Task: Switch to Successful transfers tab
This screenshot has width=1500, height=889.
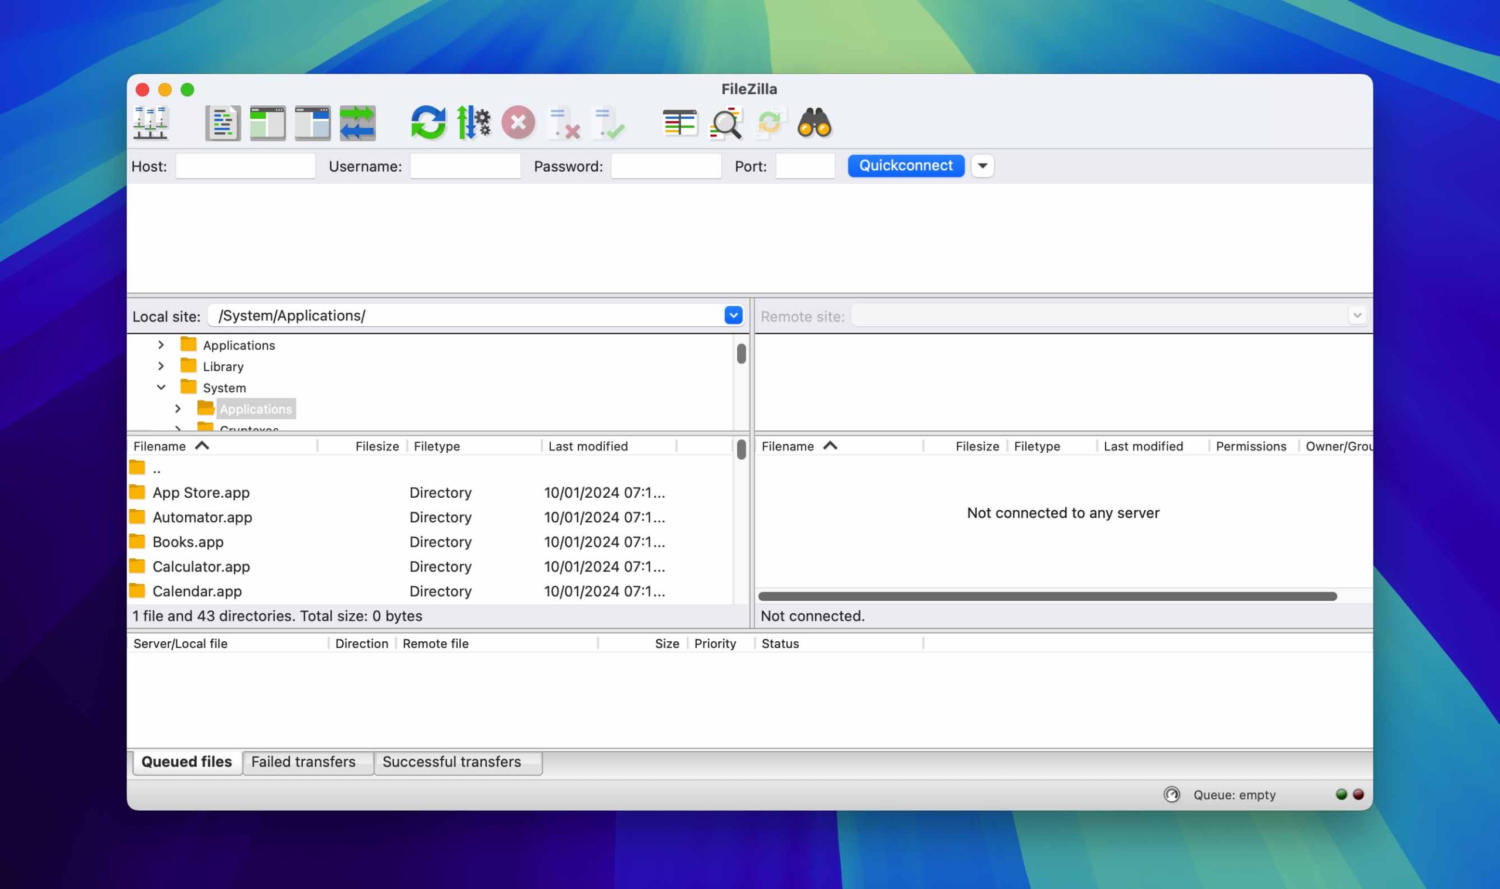Action: [452, 761]
